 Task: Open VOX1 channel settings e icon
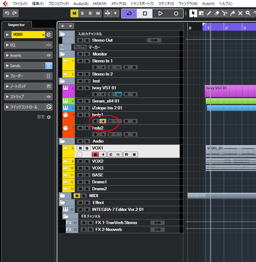point(49,35)
